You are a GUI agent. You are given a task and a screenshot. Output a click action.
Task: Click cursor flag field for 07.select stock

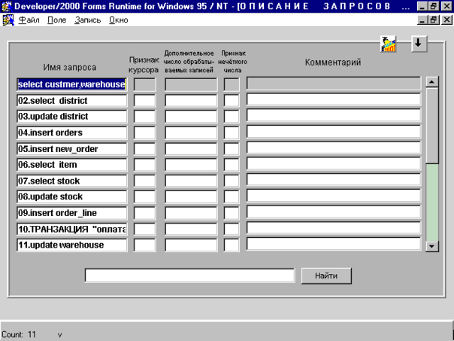[x=144, y=181]
